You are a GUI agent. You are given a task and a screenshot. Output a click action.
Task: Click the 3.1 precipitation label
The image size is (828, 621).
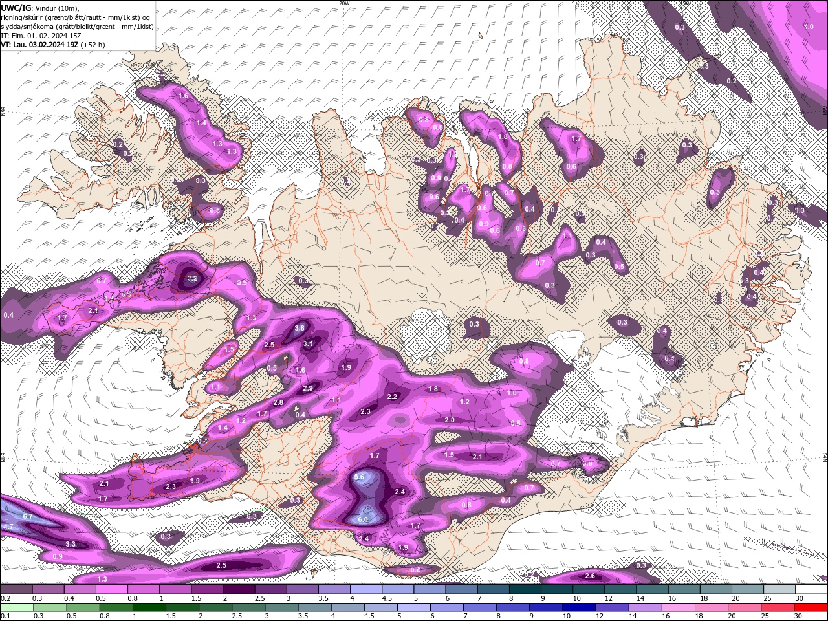309,343
